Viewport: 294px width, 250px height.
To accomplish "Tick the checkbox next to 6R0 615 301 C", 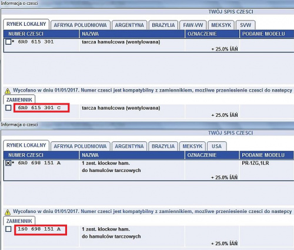I will 8,108.
